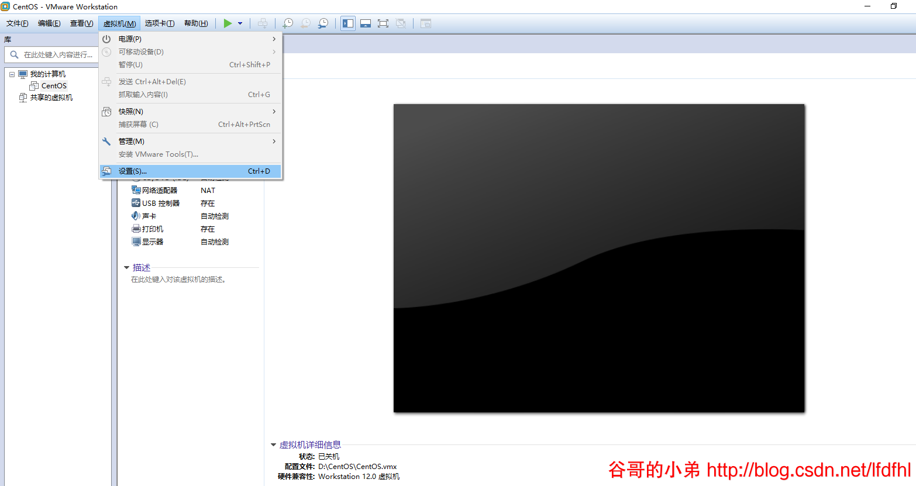Viewport: 916px width, 486px height.
Task: Toggle the library sidebar panel icon
Action: (347, 23)
